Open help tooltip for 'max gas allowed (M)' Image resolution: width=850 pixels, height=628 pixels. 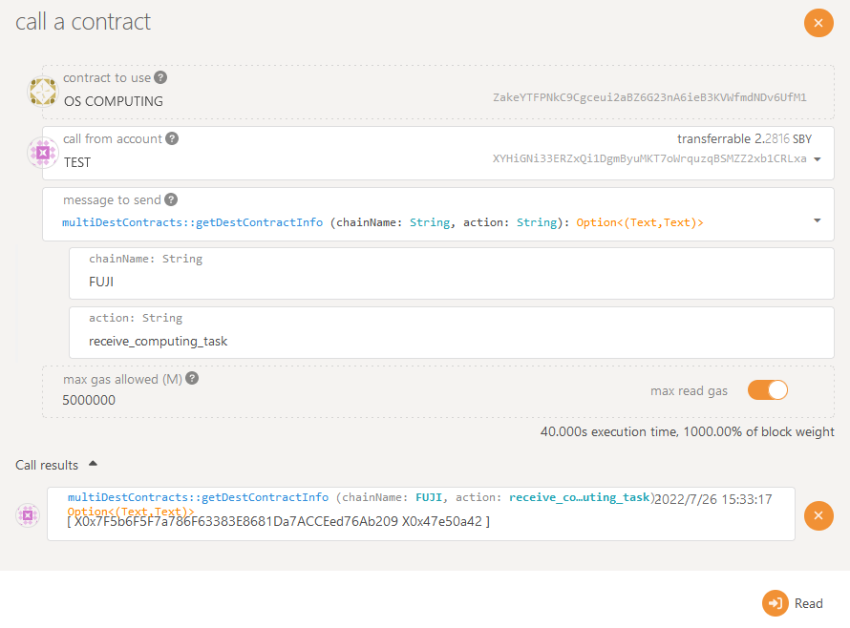click(x=191, y=378)
